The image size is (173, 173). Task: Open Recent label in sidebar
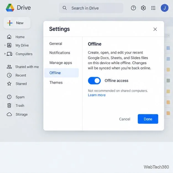tap(21, 75)
